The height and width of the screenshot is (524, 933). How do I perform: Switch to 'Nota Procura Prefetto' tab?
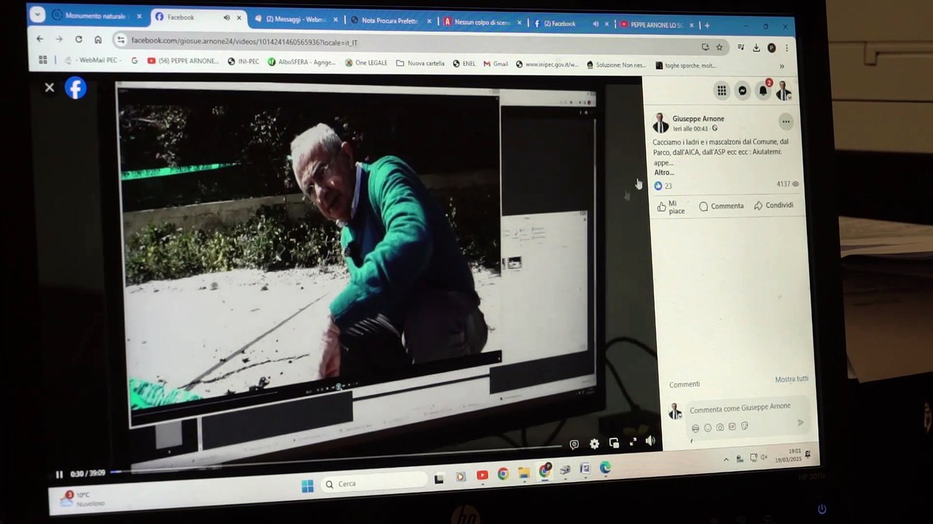[x=391, y=21]
